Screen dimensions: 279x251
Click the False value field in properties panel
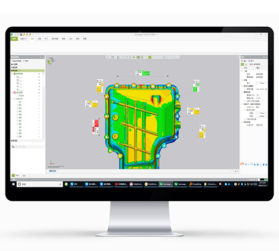(261, 116)
